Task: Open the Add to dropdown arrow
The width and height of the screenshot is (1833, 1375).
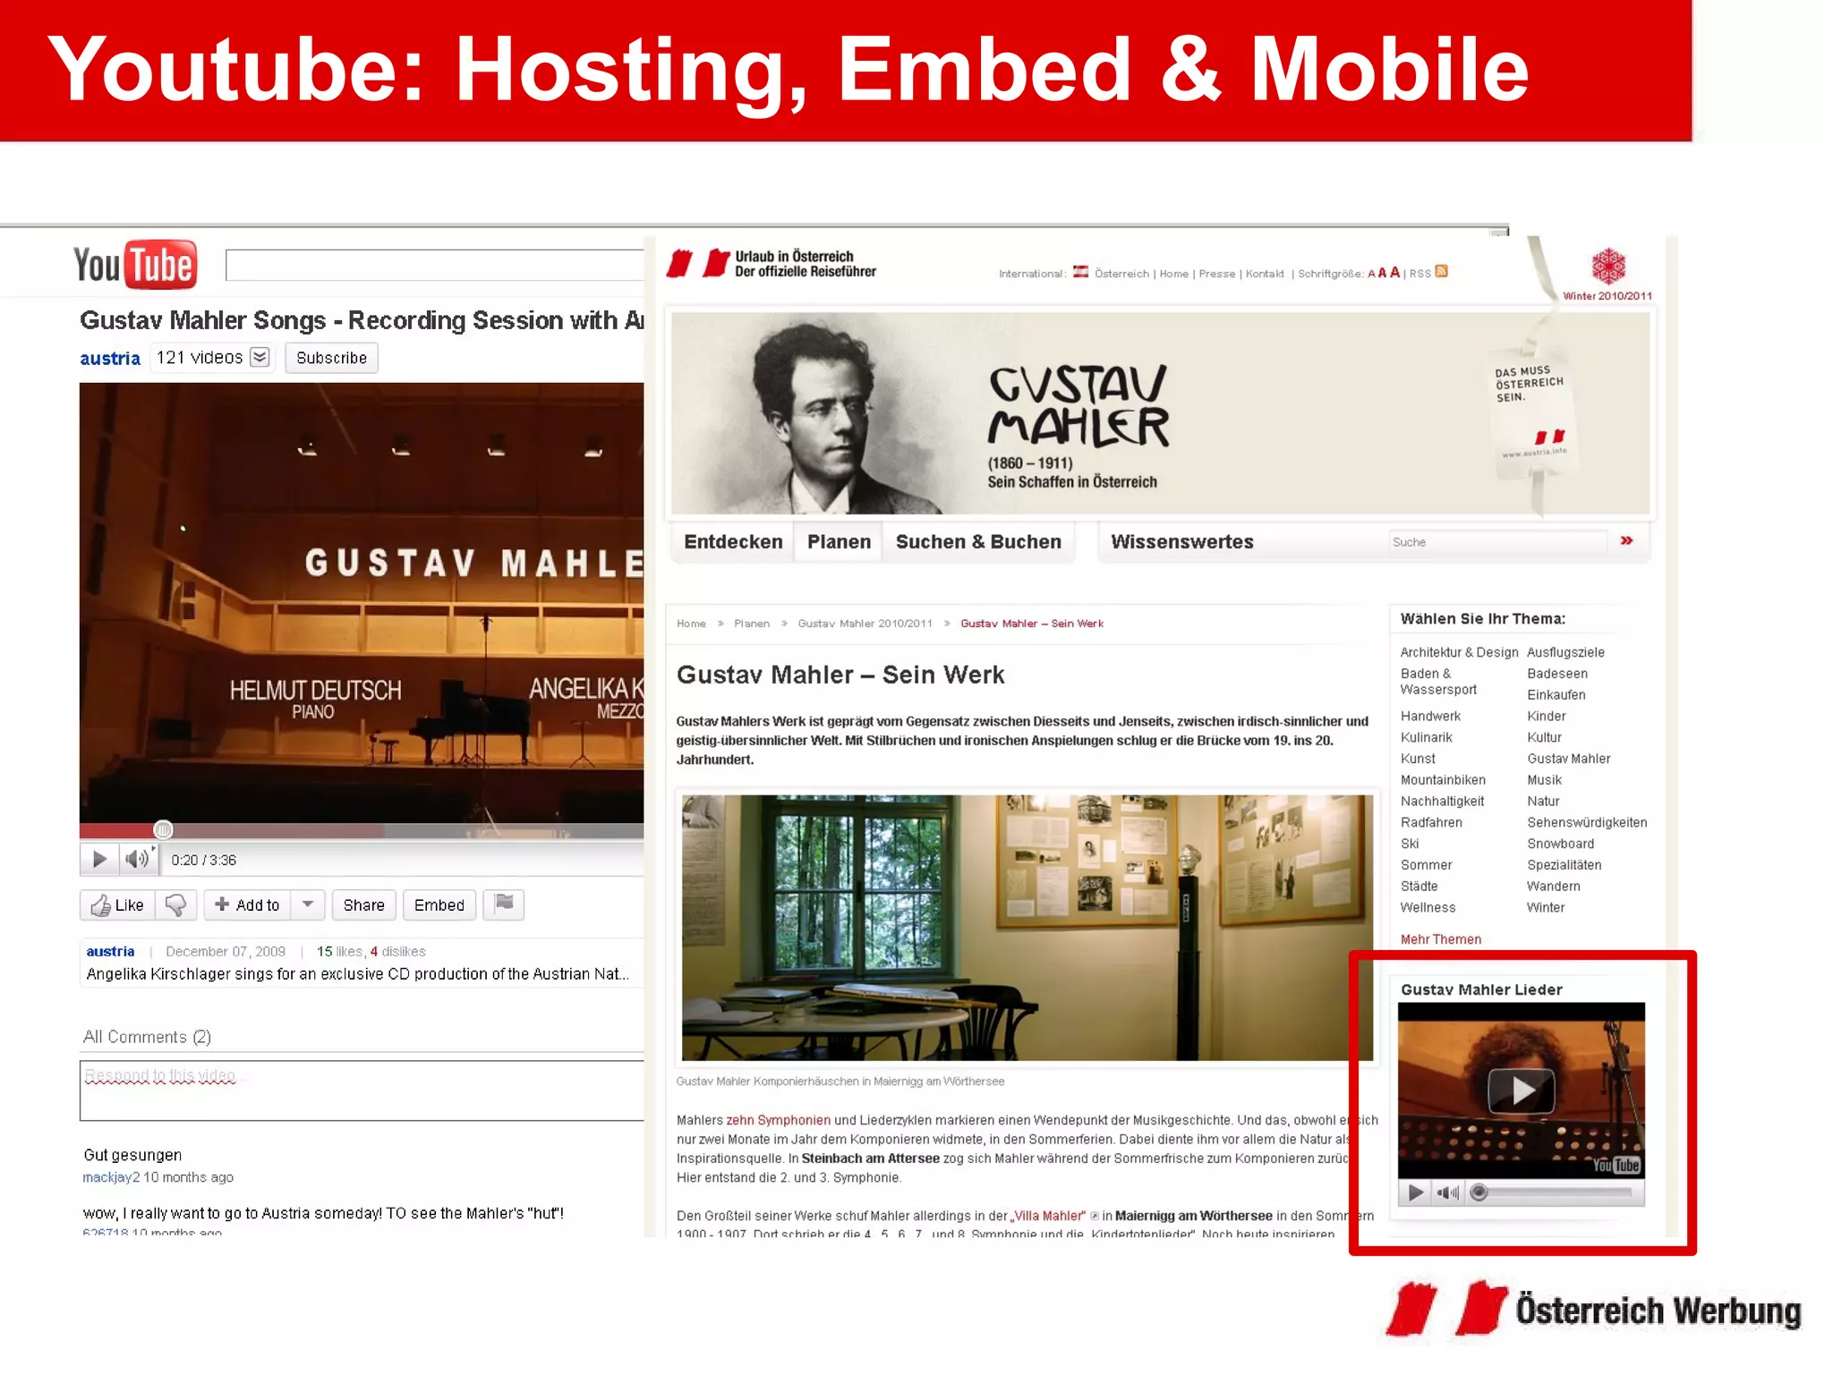Action: point(307,905)
